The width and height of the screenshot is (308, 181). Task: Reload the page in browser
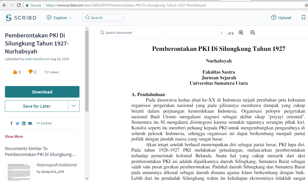(x=19, y=5)
